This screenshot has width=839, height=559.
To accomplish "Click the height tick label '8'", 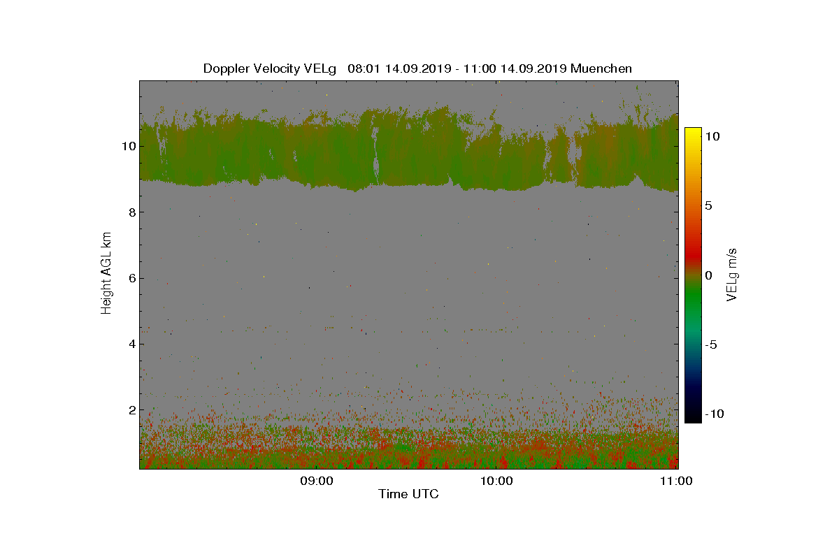I will pos(131,212).
